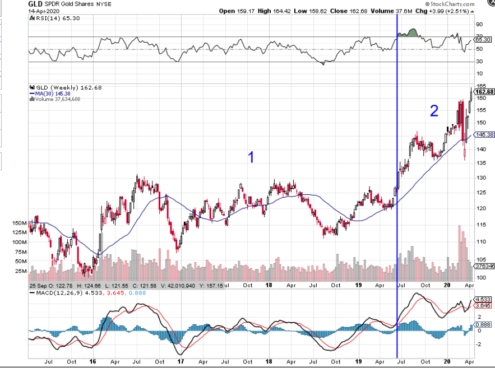
Task: Click the 25M volume axis label
Action: click(x=21, y=271)
